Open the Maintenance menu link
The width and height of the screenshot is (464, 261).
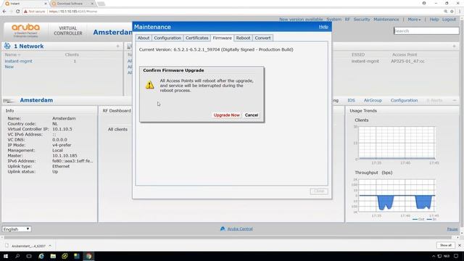click(386, 20)
